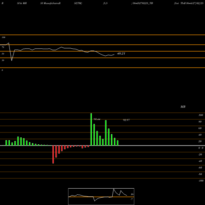
Task: Click the RSI value label 40.21
Action: pyautogui.click(x=121, y=54)
